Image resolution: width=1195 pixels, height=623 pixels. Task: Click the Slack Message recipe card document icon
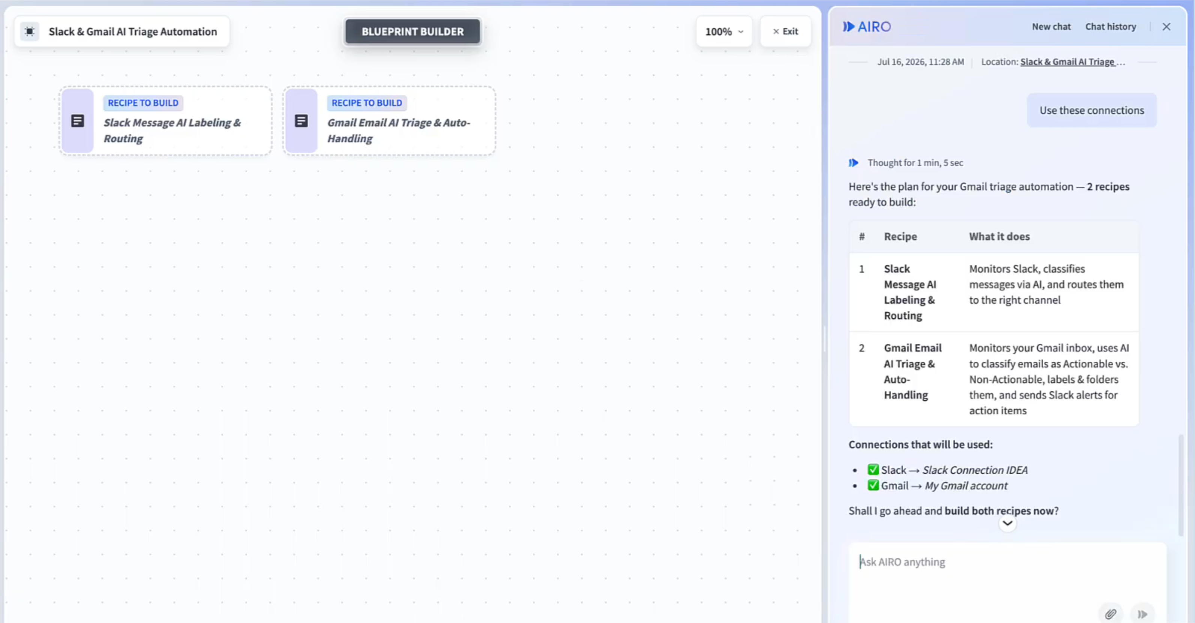tap(78, 121)
